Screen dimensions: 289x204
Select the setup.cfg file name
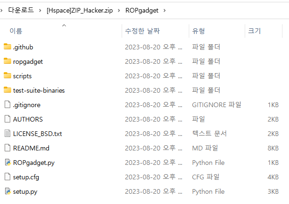click(26, 177)
